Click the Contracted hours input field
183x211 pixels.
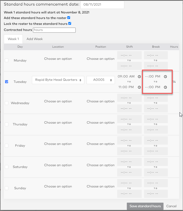pos(54,30)
